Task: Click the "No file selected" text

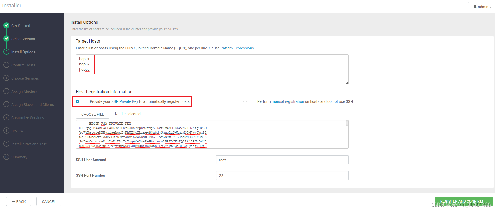Action: coord(128,114)
